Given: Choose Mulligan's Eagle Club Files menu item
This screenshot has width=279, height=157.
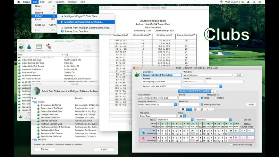Looking at the screenshot, I should pos(86,16).
